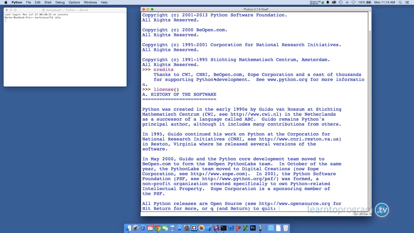This screenshot has height=233, width=414.
Task: Open Xcode from the Dock
Action: coord(209,228)
